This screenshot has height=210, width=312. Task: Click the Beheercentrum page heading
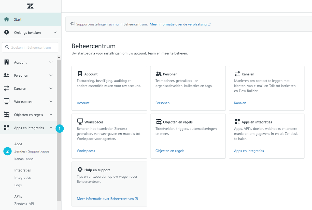click(x=94, y=46)
